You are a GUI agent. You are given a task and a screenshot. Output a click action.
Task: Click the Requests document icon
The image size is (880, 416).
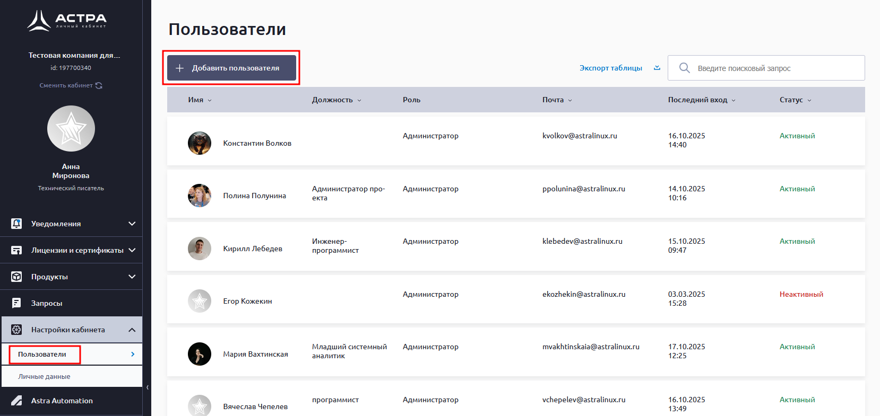16,303
